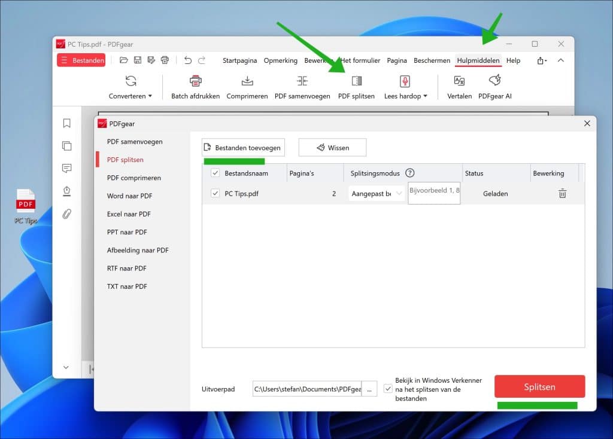Close the PDFgear split dialog
Screen dimensions: 613x439
coord(587,123)
